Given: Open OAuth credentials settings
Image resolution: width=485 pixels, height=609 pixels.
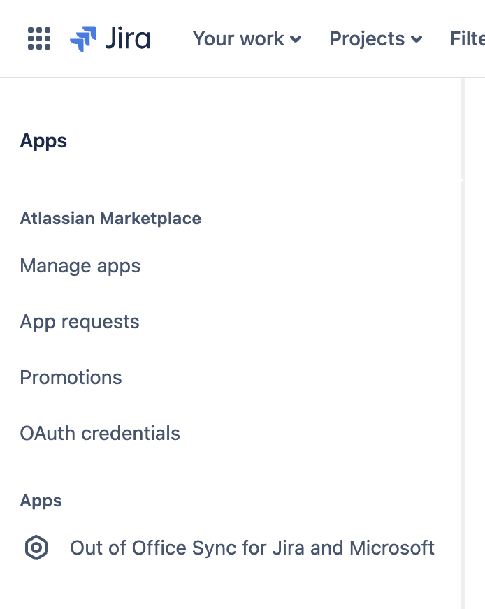Looking at the screenshot, I should click(x=100, y=434).
